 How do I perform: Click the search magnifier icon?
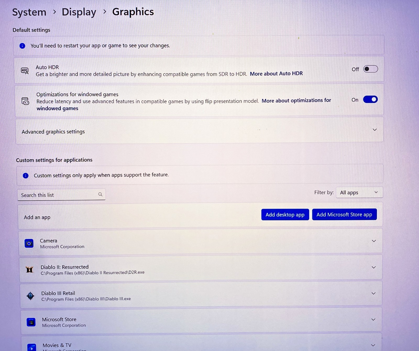100,194
